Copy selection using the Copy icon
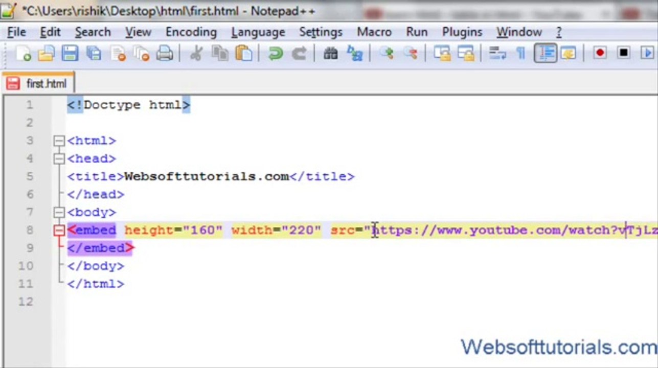The image size is (658, 368). [220, 53]
